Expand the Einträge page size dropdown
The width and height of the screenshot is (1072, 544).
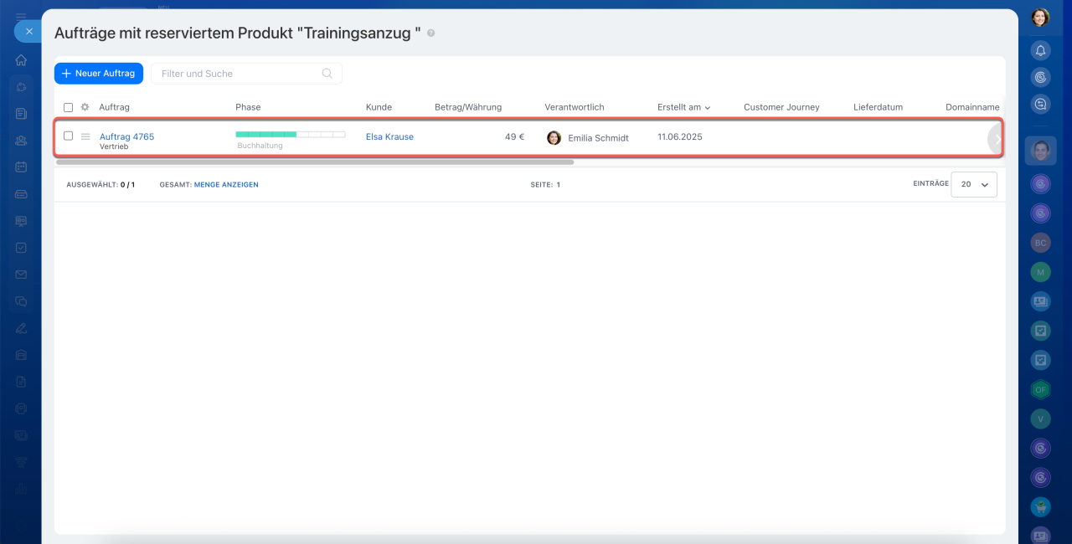coord(974,184)
